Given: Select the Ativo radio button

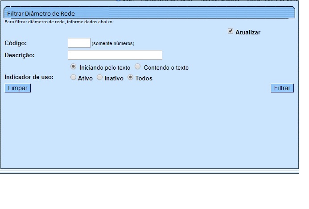Looking at the screenshot, I should (x=74, y=77).
